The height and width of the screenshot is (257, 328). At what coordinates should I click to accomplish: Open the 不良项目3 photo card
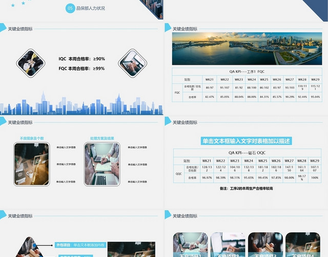pos(265,245)
